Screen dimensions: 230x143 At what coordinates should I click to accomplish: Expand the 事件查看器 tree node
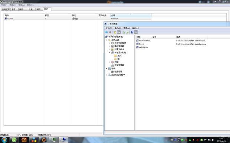(x=109, y=46)
